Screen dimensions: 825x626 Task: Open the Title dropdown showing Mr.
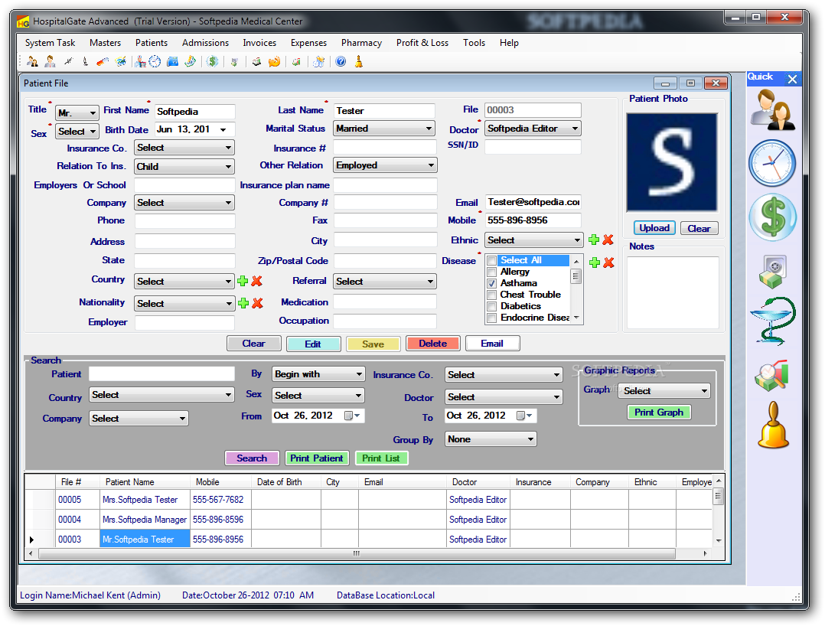tap(77, 113)
